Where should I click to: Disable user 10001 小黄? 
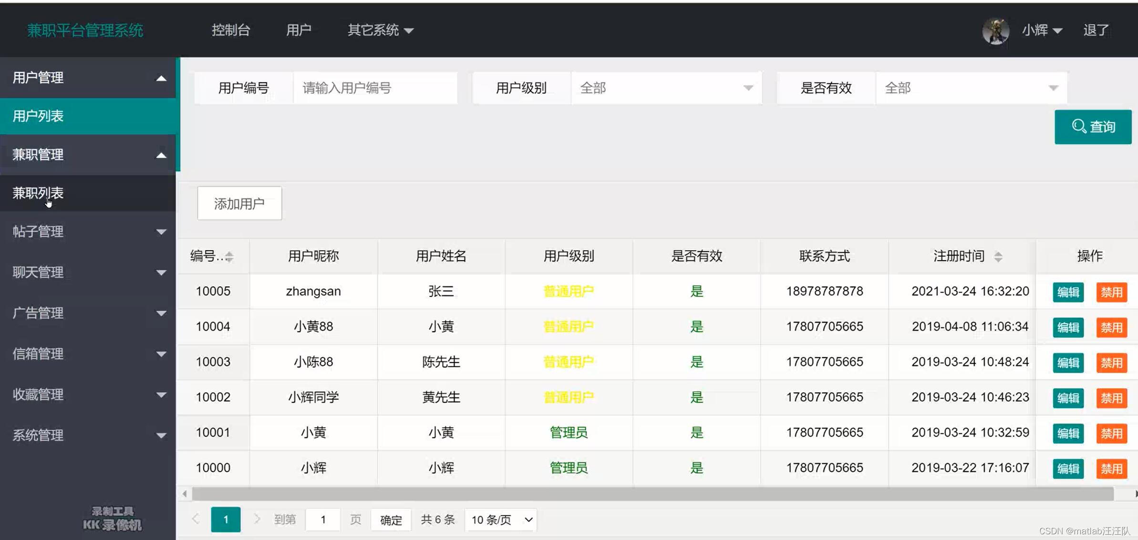coord(1111,433)
